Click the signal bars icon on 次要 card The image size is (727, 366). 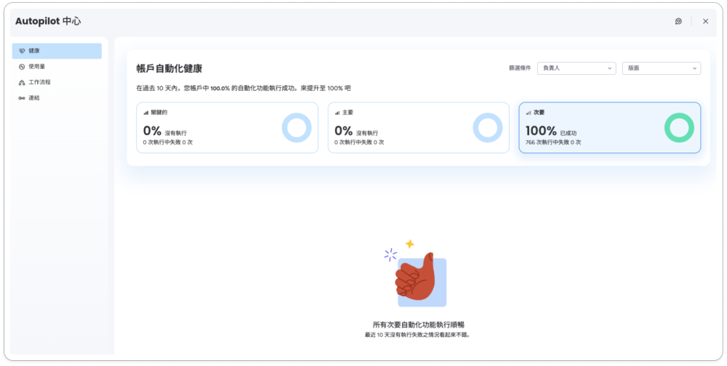pyautogui.click(x=529, y=113)
